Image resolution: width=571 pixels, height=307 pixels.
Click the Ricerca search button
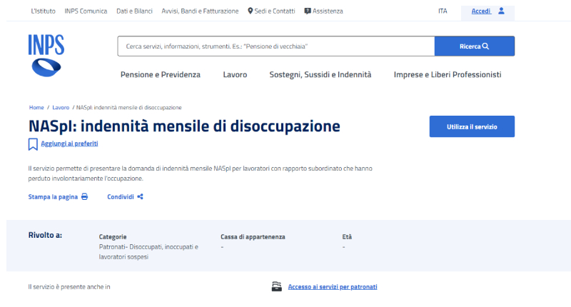(475, 46)
